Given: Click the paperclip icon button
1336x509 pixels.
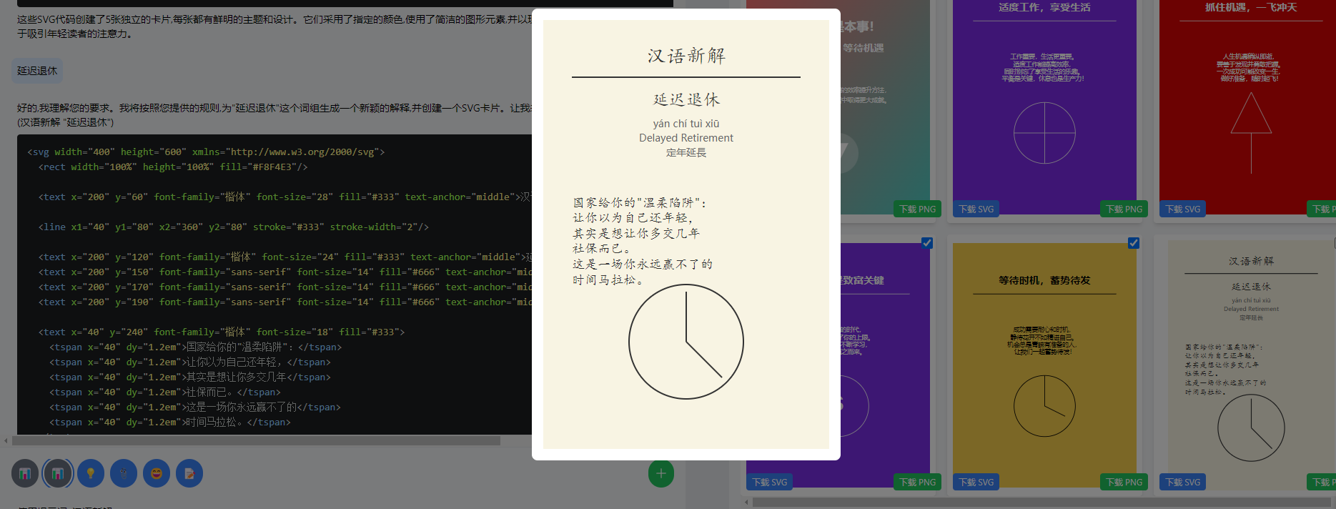Looking at the screenshot, I should [124, 473].
